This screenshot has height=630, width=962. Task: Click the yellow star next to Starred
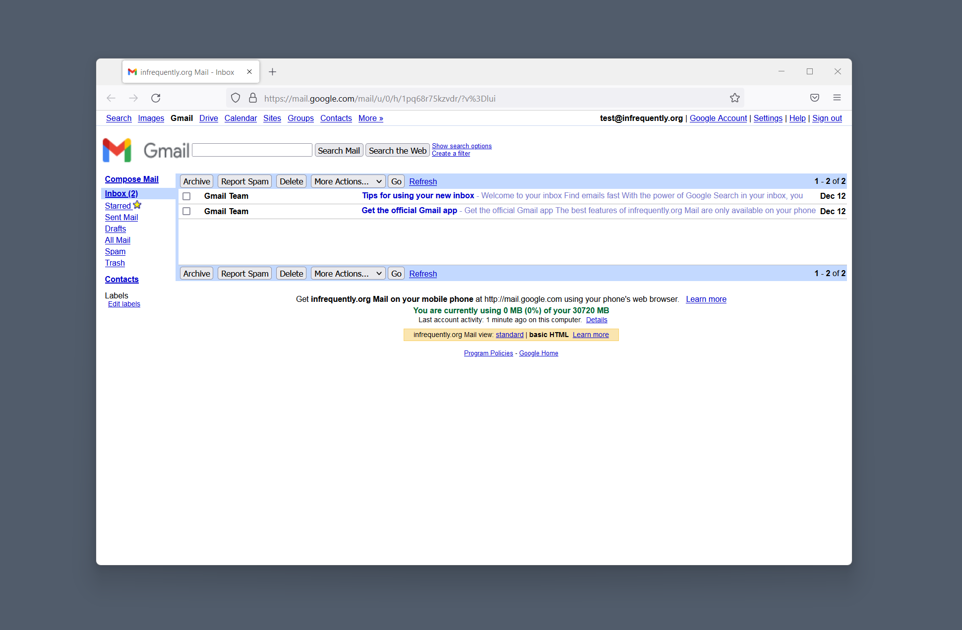pyautogui.click(x=137, y=205)
